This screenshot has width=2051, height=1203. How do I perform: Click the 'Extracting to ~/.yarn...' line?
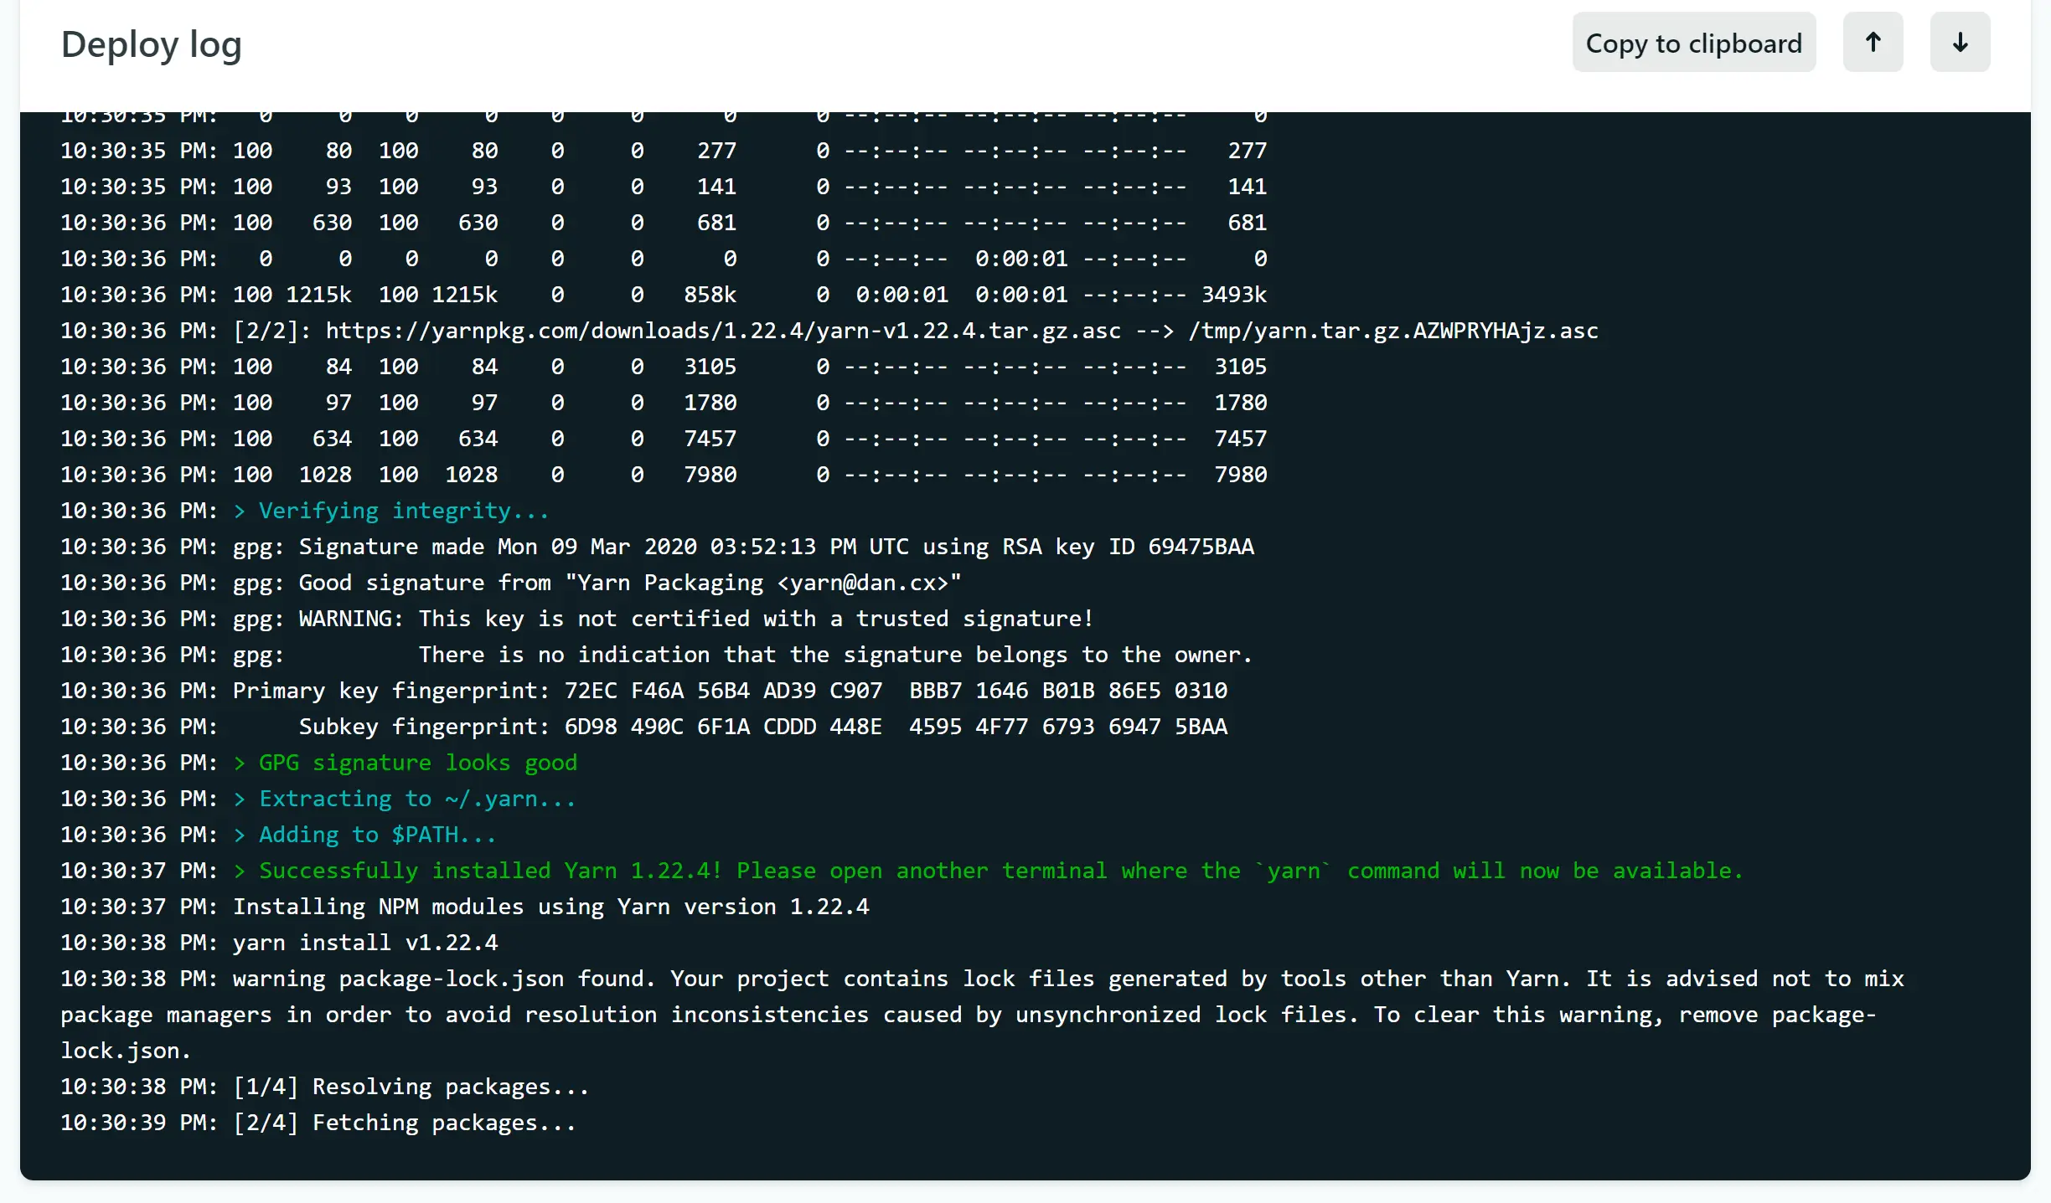pos(416,799)
